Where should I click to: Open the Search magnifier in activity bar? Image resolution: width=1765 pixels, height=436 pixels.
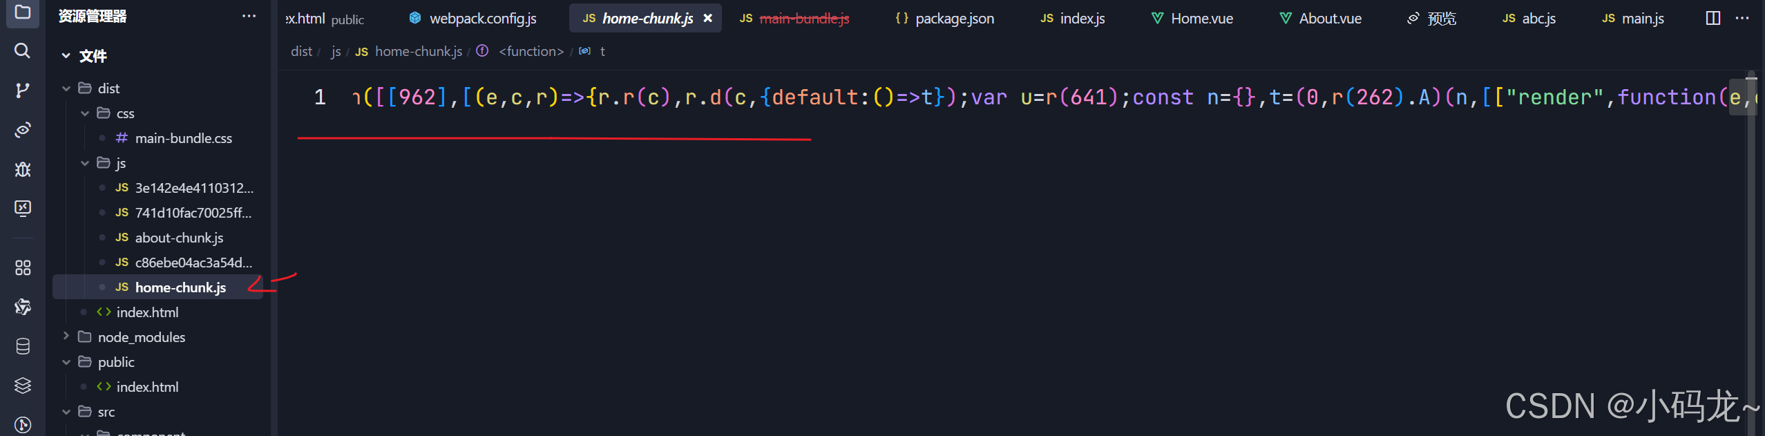(23, 50)
